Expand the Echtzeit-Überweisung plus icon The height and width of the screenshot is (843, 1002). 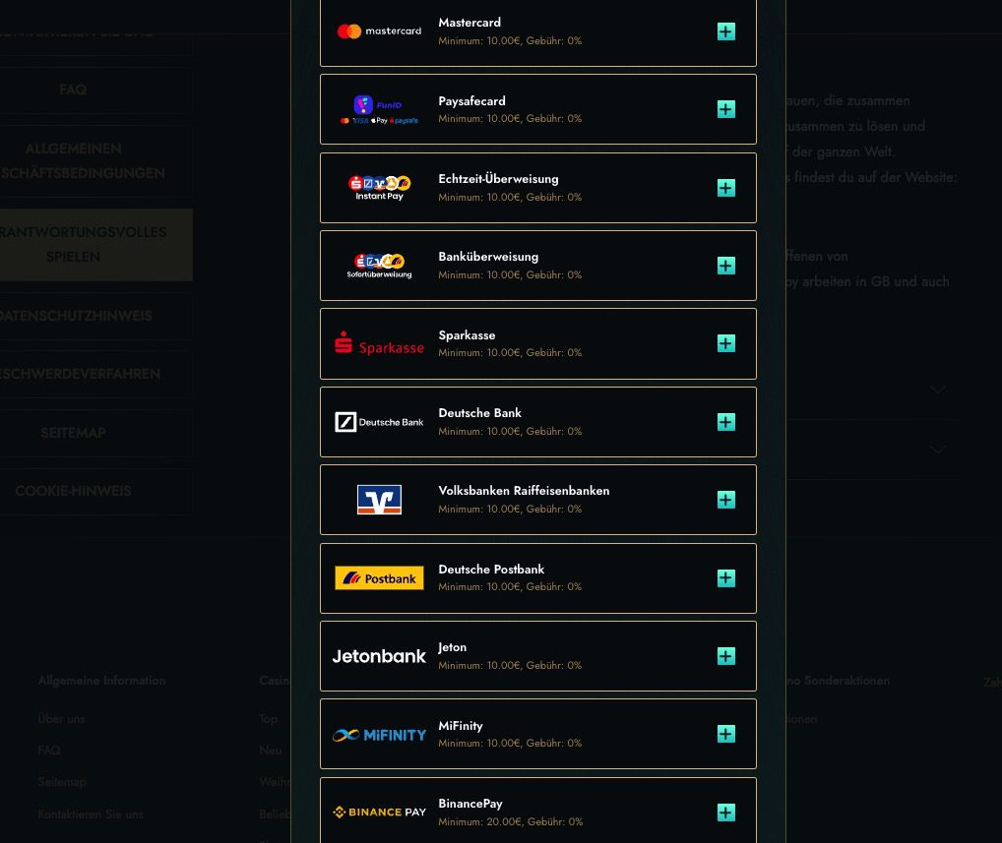click(x=726, y=188)
